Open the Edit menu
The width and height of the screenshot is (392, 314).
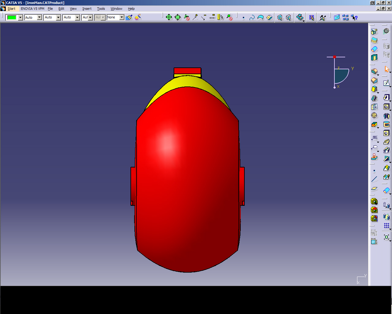(x=61, y=9)
